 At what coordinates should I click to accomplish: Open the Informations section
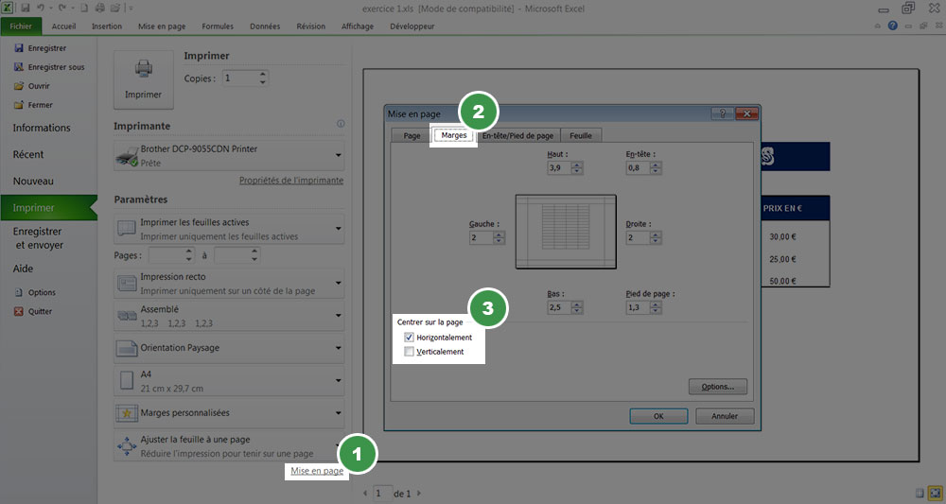tap(42, 128)
